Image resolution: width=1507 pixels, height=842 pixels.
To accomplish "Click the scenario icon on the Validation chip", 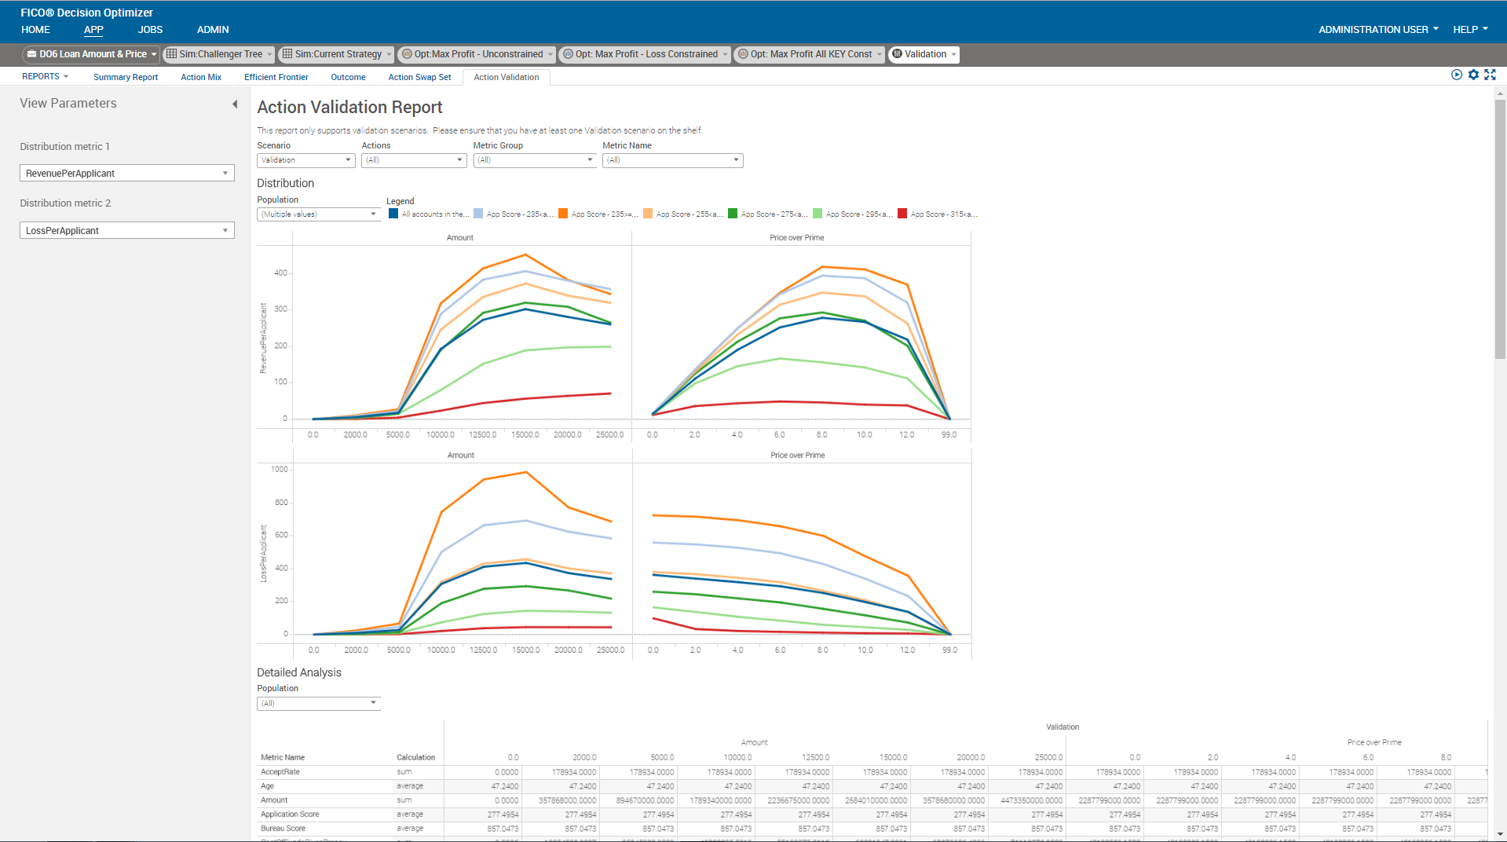I will coord(897,54).
